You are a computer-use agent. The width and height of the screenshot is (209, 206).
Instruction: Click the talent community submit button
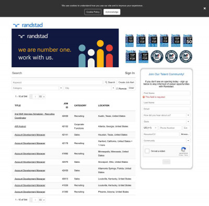pyautogui.click(x=166, y=162)
